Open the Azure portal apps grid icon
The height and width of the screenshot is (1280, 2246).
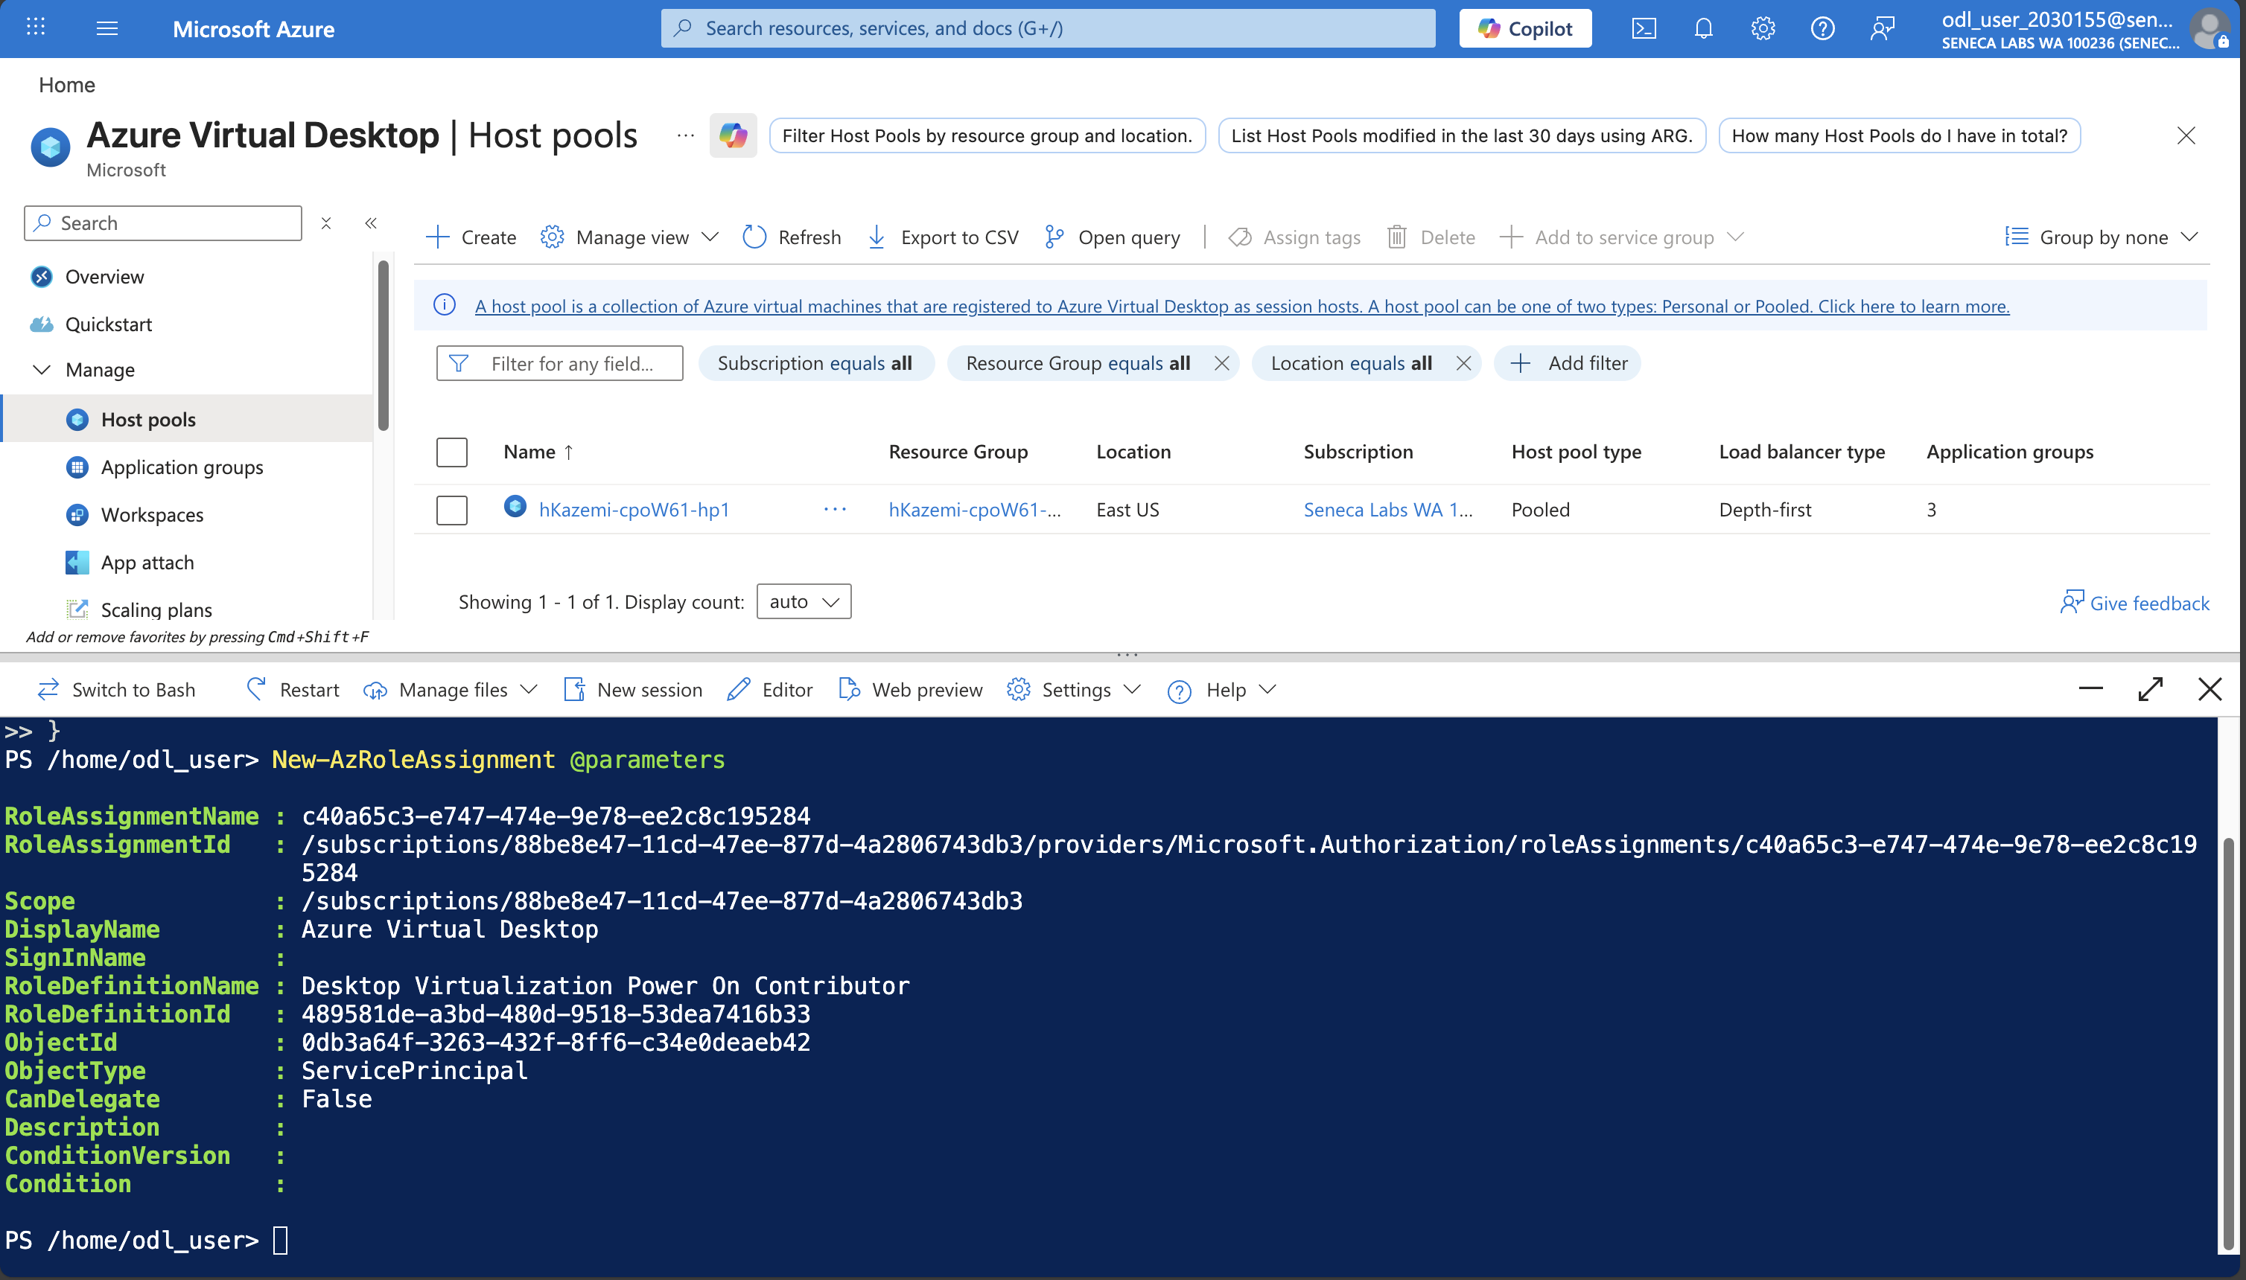point(36,28)
